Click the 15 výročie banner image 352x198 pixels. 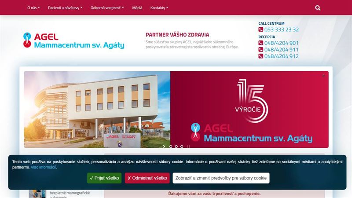(249, 109)
